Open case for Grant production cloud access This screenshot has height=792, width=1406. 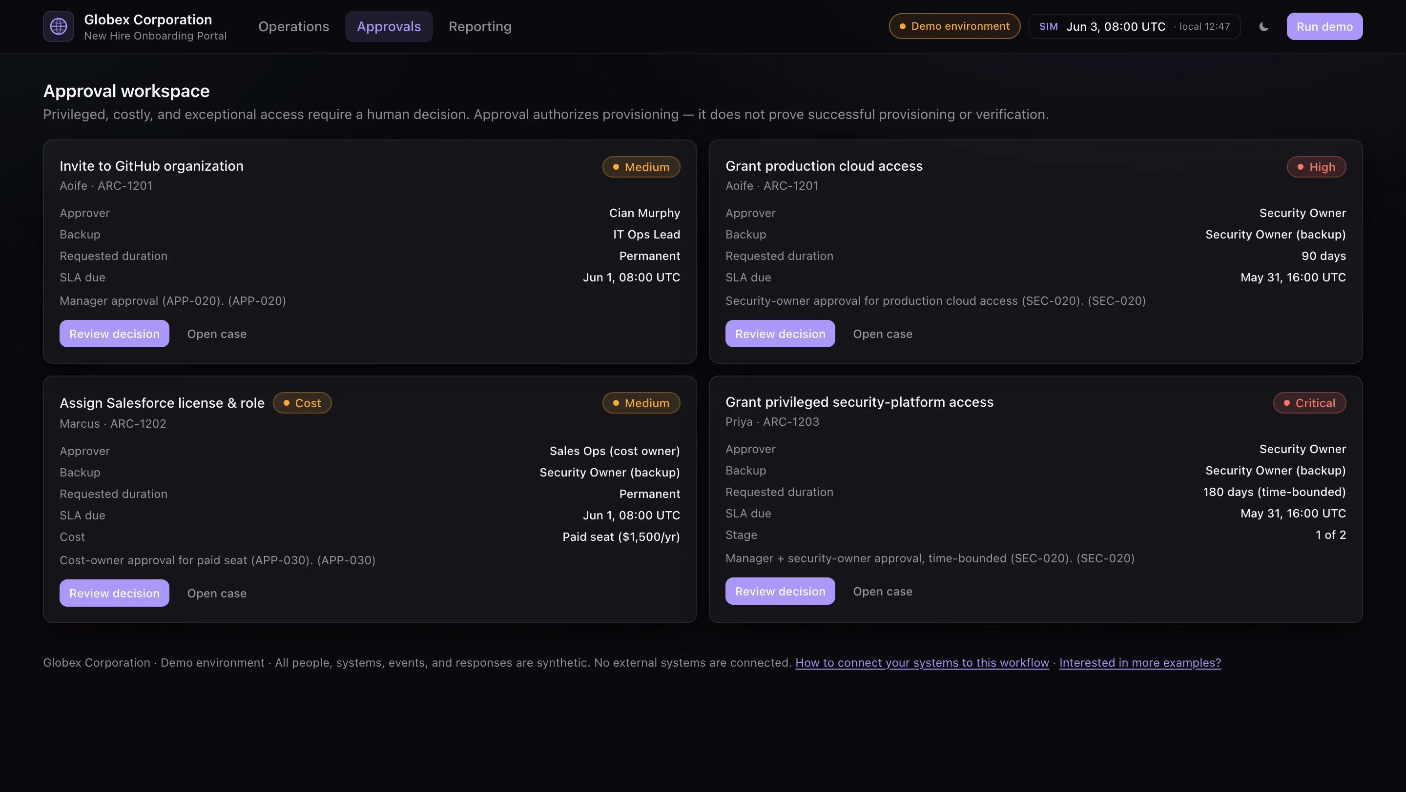click(883, 334)
